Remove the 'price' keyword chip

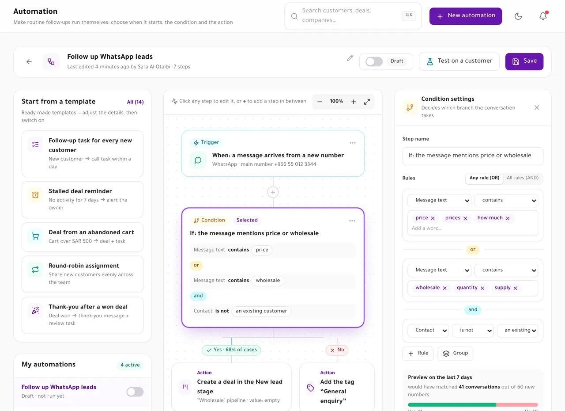[x=433, y=218]
